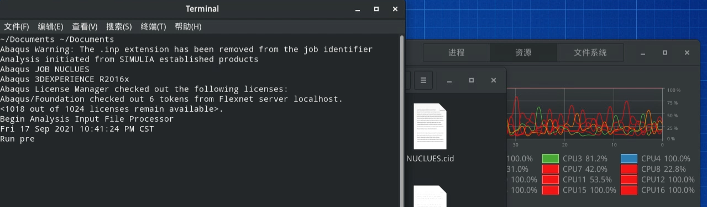Screen dimensions: 707x207
Task: Maximize the Terminal window
Action: point(376,9)
